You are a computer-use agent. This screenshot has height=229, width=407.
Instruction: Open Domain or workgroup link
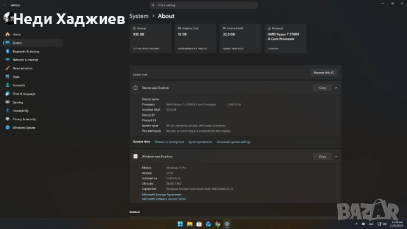tap(169, 142)
